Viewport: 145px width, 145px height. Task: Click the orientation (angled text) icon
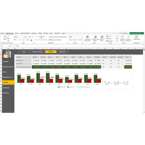(x=44, y=37)
